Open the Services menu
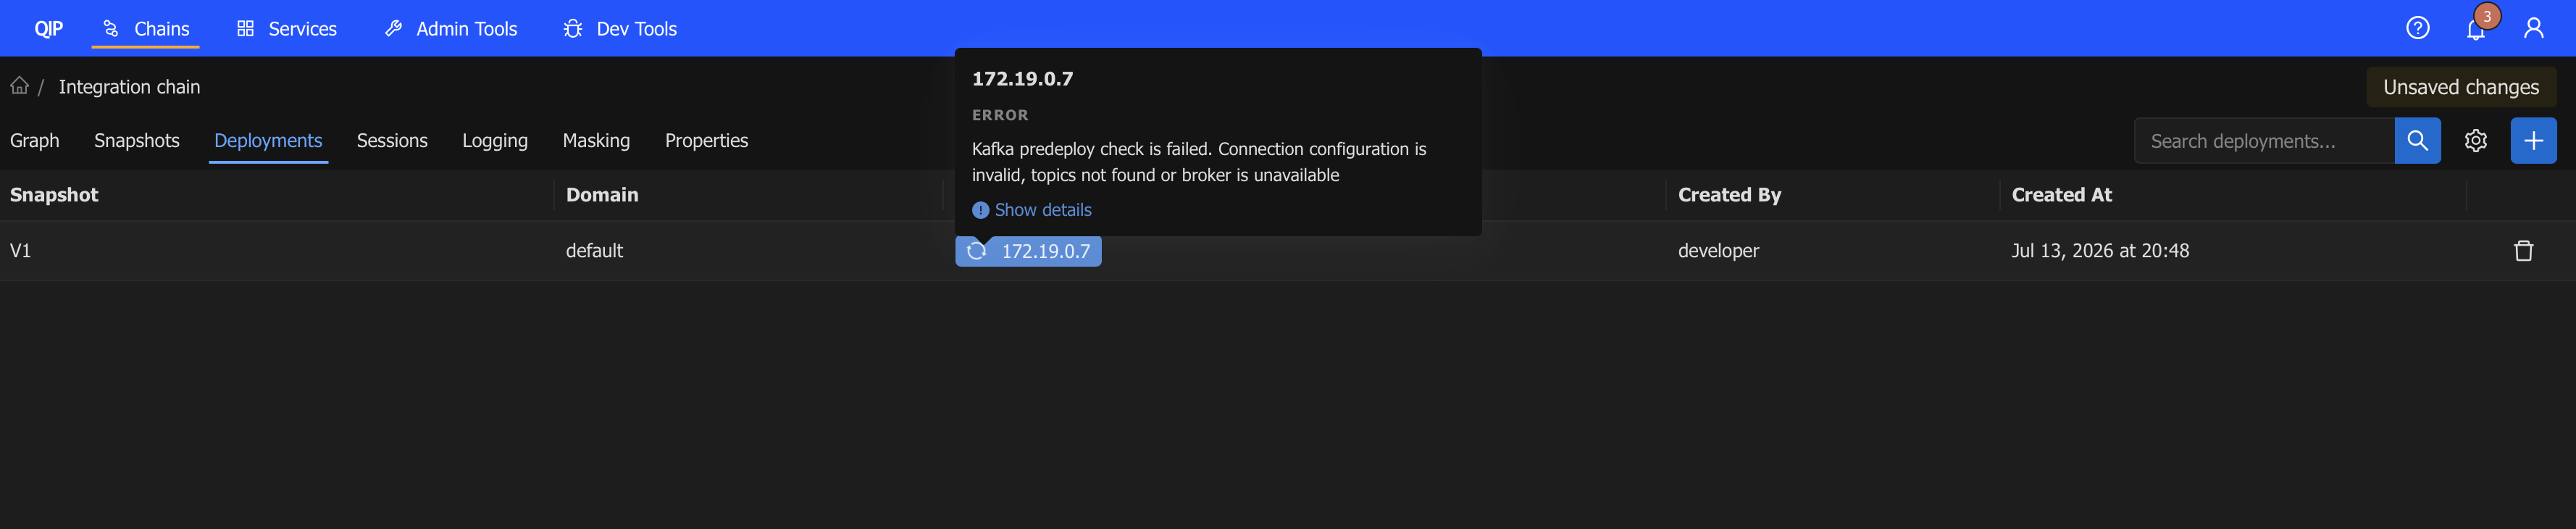 [286, 29]
